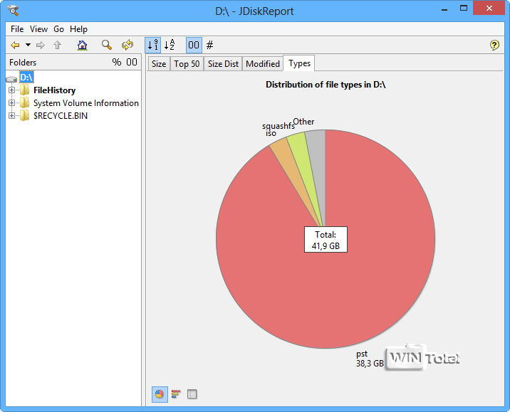Click the JDiskReport app icon in title bar
This screenshot has width=510, height=412.
(x=13, y=11)
